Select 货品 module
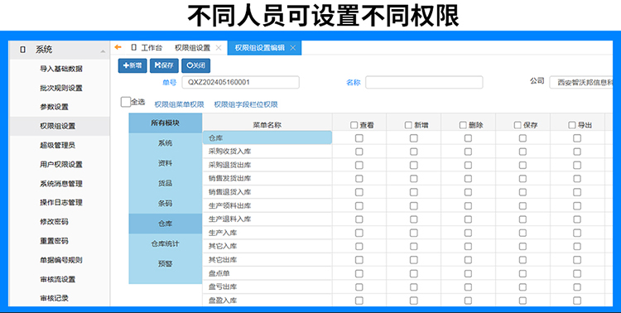The height and width of the screenshot is (313, 621). pos(166,184)
